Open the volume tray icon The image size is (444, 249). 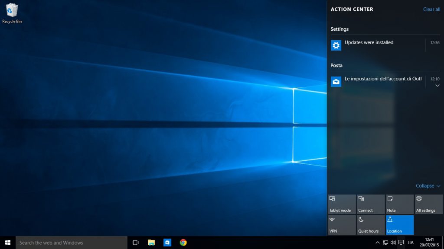click(x=393, y=243)
